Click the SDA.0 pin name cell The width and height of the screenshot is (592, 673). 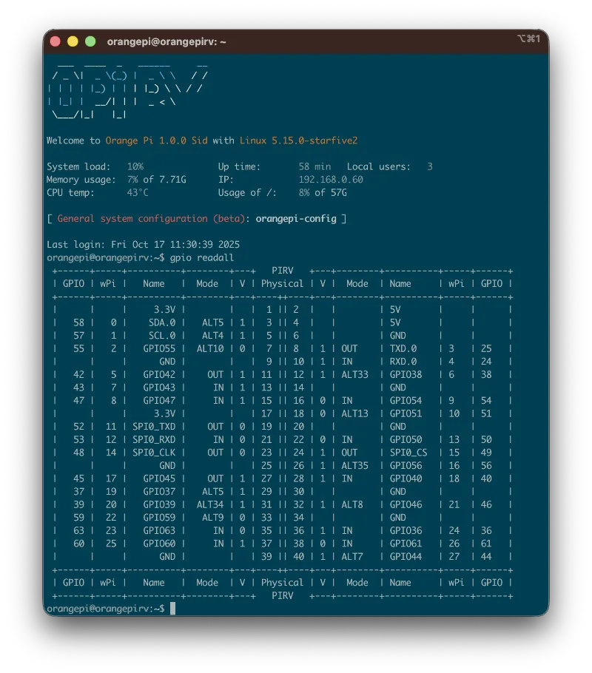(x=161, y=322)
